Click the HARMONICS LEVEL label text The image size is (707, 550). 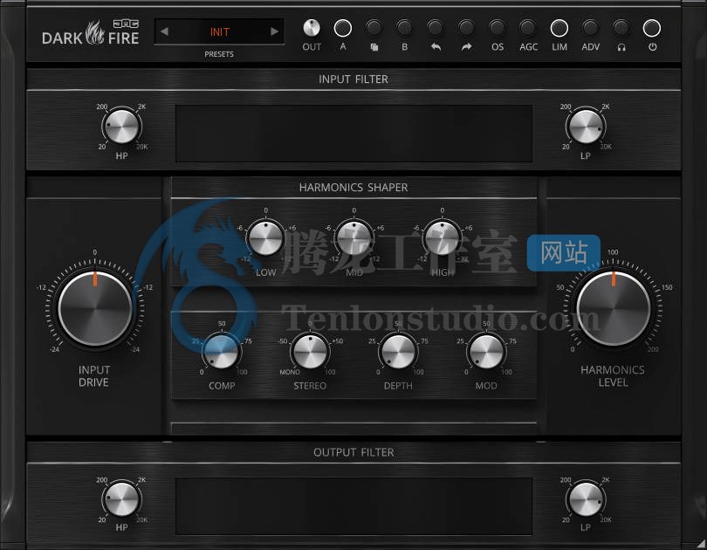613,376
